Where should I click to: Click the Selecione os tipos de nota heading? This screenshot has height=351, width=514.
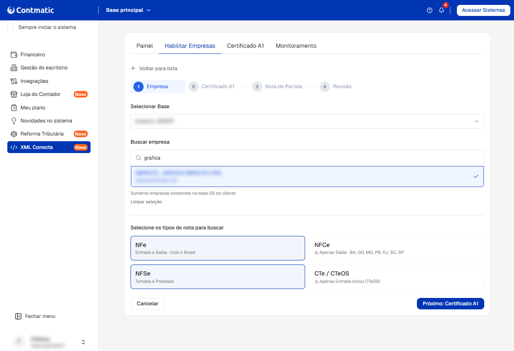coord(177,227)
